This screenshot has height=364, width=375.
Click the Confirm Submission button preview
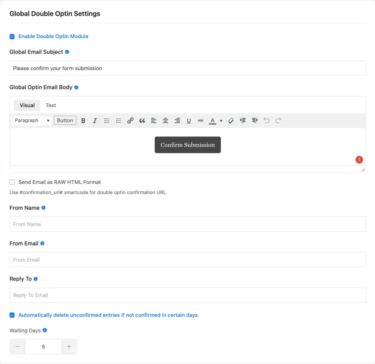(187, 145)
